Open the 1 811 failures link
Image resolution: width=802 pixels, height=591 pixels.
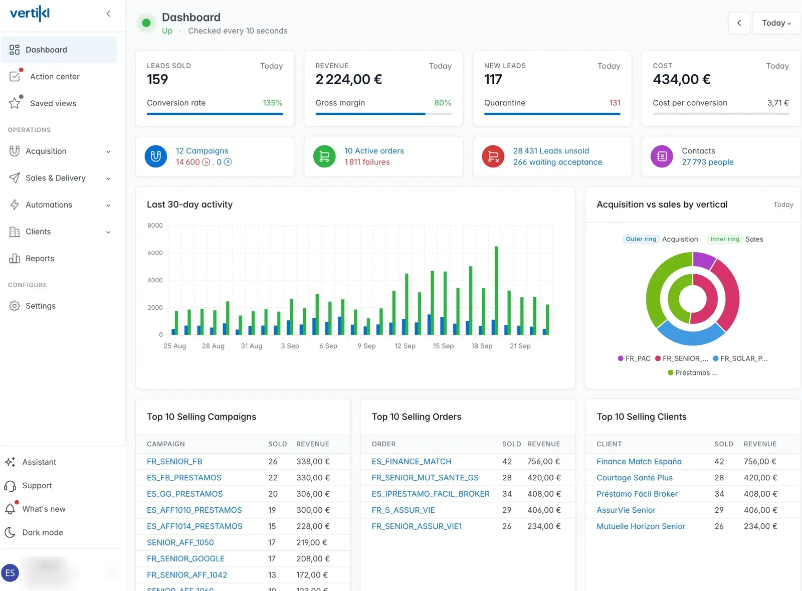367,162
